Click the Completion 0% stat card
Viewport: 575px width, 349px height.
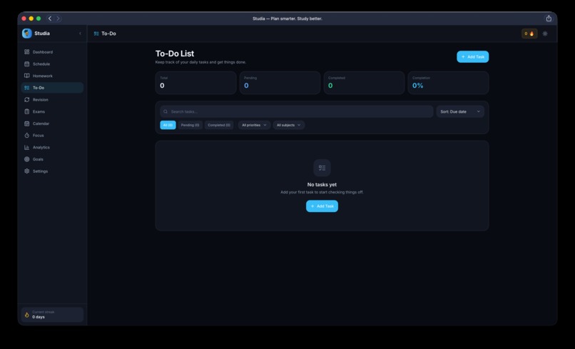[448, 83]
